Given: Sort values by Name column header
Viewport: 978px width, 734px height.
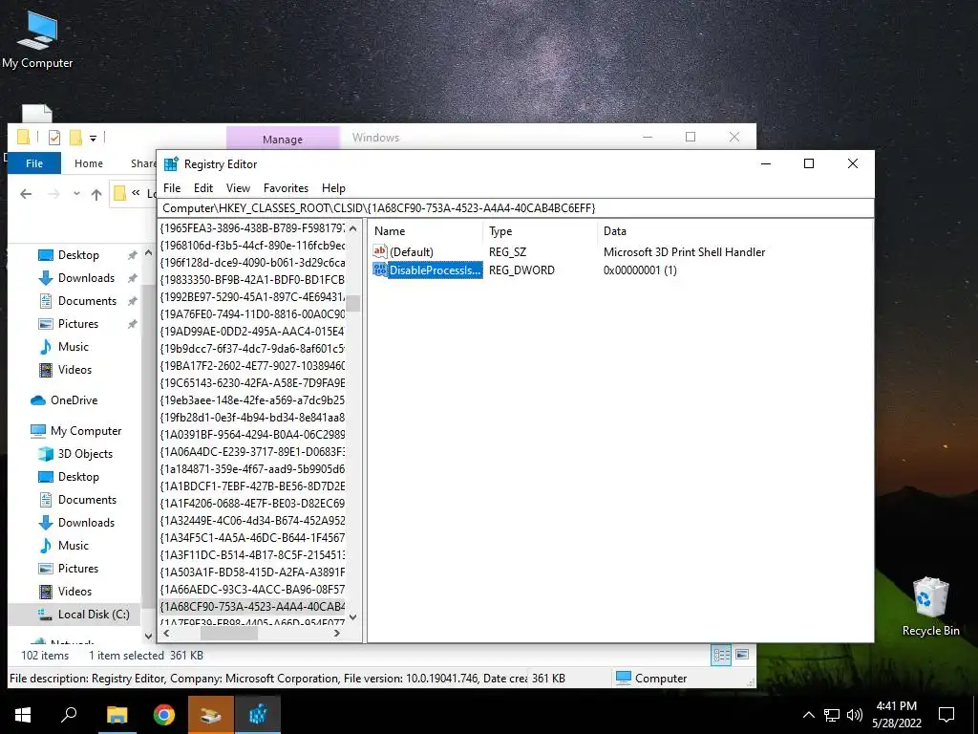Looking at the screenshot, I should click(427, 231).
